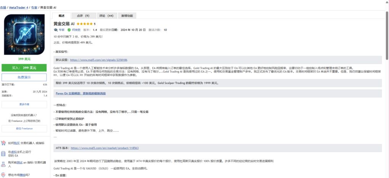Go to 专家 breadcrumb link

pos(34,8)
